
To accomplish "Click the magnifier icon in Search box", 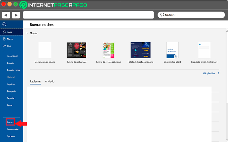I will [162, 15].
